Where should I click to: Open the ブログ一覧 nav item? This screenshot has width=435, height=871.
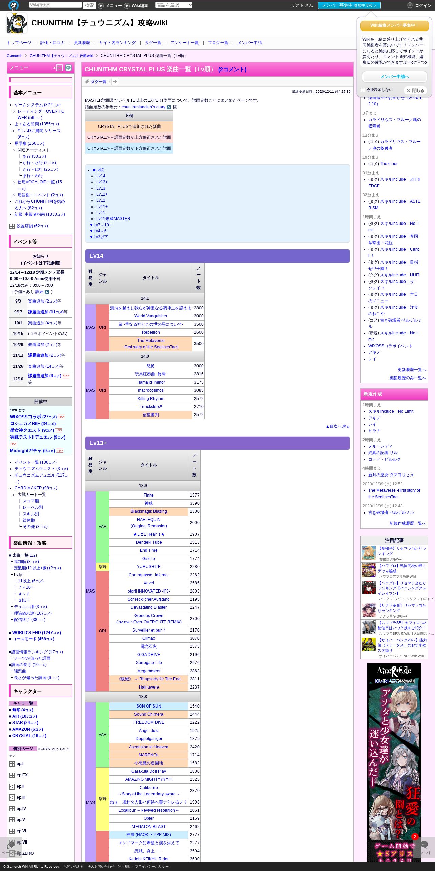click(218, 43)
